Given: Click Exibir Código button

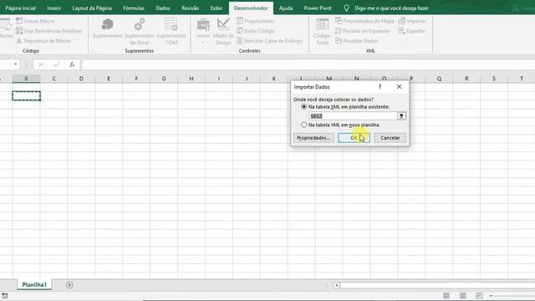Looking at the screenshot, I should click(256, 31).
